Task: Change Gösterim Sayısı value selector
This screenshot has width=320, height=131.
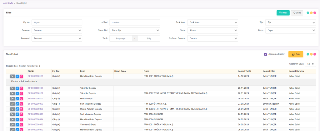Action: 310,64
